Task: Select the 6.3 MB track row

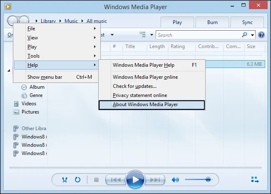Action: pyautogui.click(x=235, y=64)
